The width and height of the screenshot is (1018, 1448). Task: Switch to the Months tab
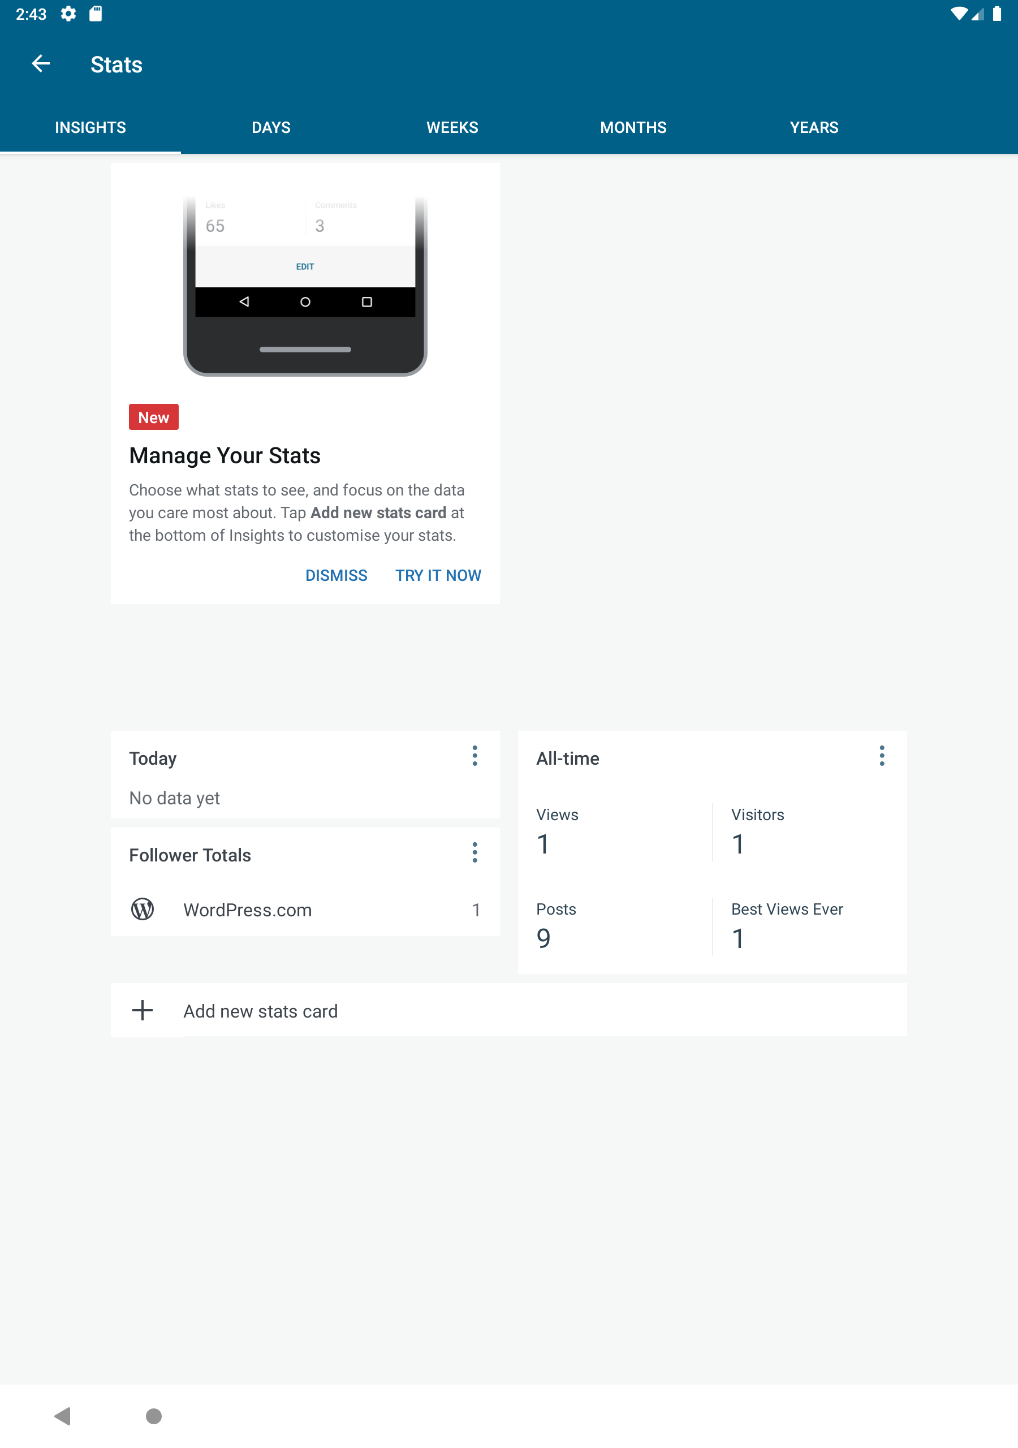point(633,127)
